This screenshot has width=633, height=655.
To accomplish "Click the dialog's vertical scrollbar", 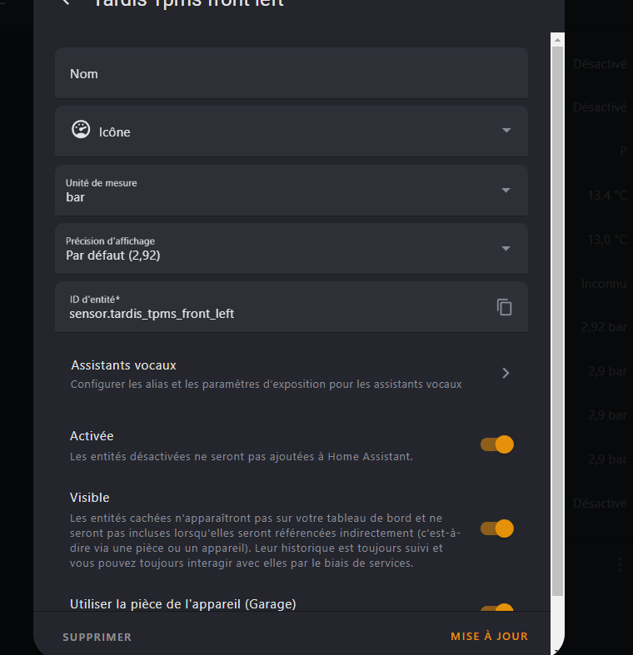I will pos(558,316).
